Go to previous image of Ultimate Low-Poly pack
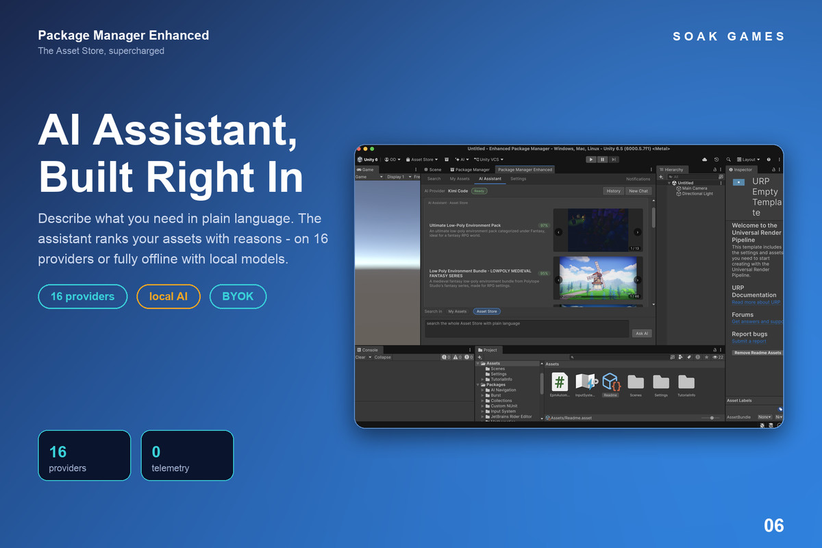The image size is (822, 548). pyautogui.click(x=558, y=232)
